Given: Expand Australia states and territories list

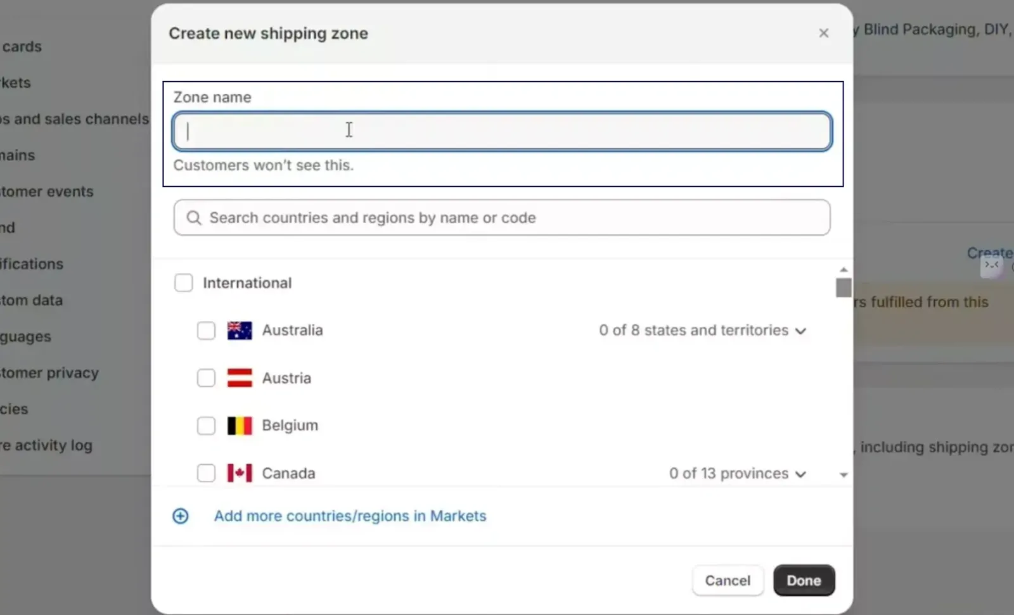Looking at the screenshot, I should (x=703, y=331).
